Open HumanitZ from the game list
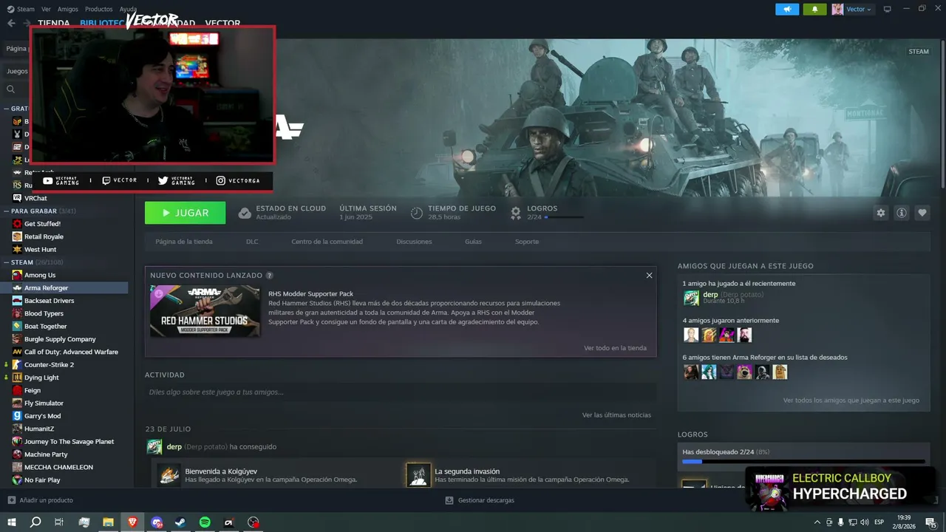Screen dimensions: 946x532 pyautogui.click(x=39, y=429)
